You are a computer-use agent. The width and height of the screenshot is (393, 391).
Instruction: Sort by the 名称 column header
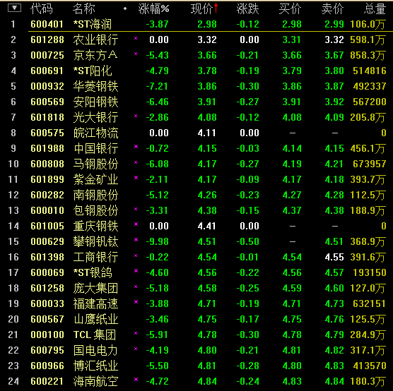click(83, 8)
